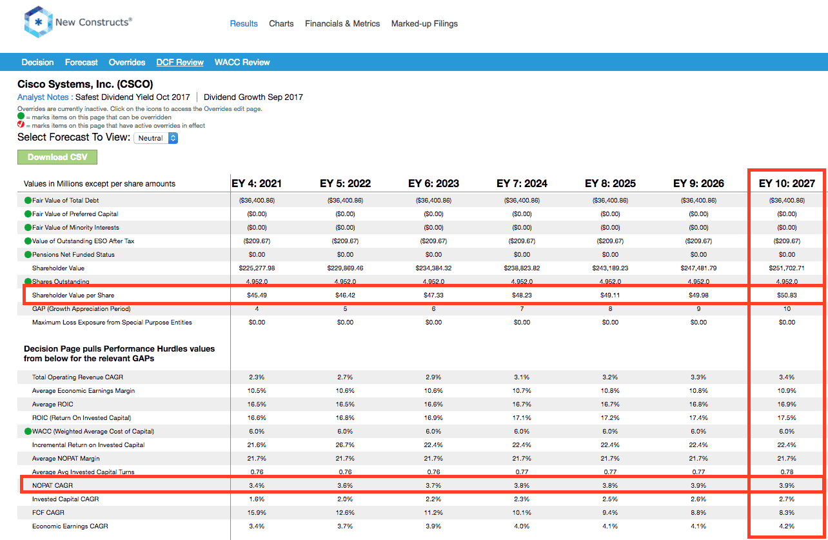Click override dot for Fair Value of Preferred Capital

(28, 214)
